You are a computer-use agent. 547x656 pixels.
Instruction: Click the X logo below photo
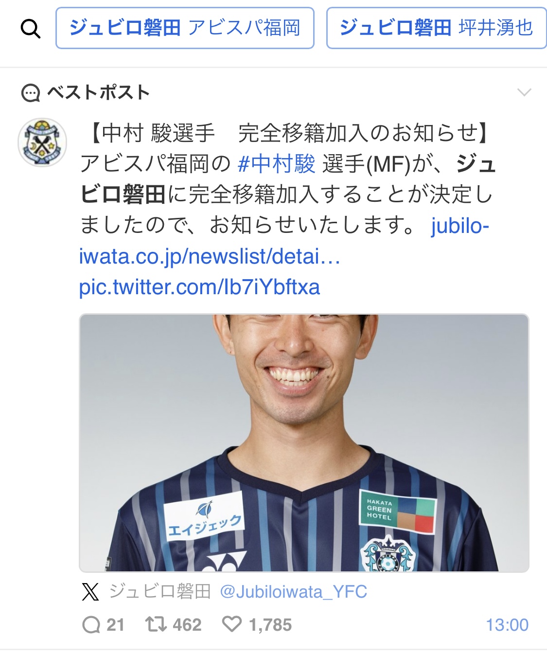[90, 592]
